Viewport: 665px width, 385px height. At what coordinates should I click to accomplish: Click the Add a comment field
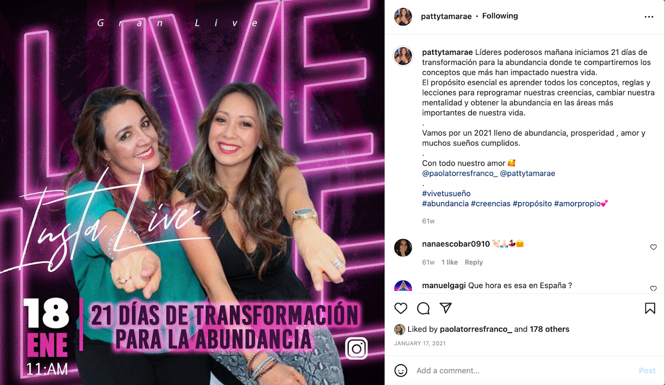[524, 370]
